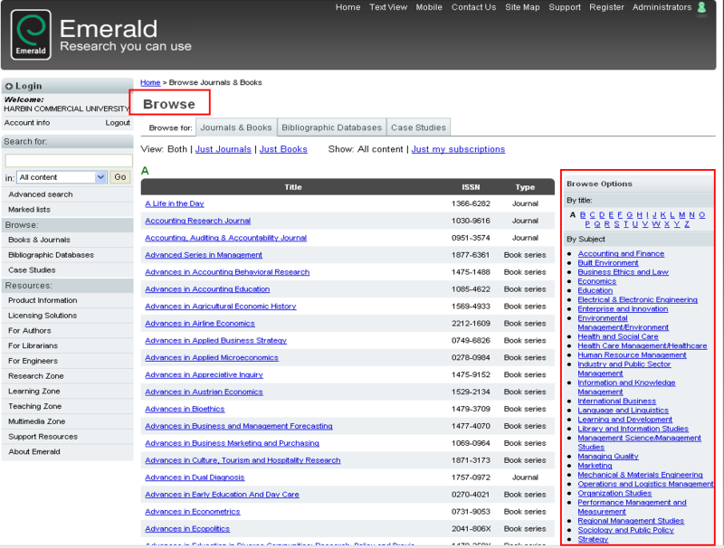724x548 pixels.
Task: Open Register in top navigation
Action: [x=606, y=7]
